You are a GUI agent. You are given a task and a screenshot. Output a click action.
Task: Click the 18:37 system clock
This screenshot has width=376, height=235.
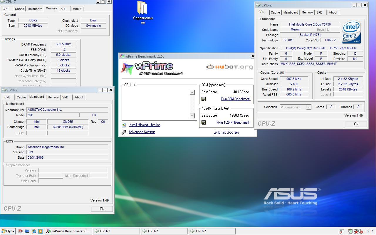[369, 231]
